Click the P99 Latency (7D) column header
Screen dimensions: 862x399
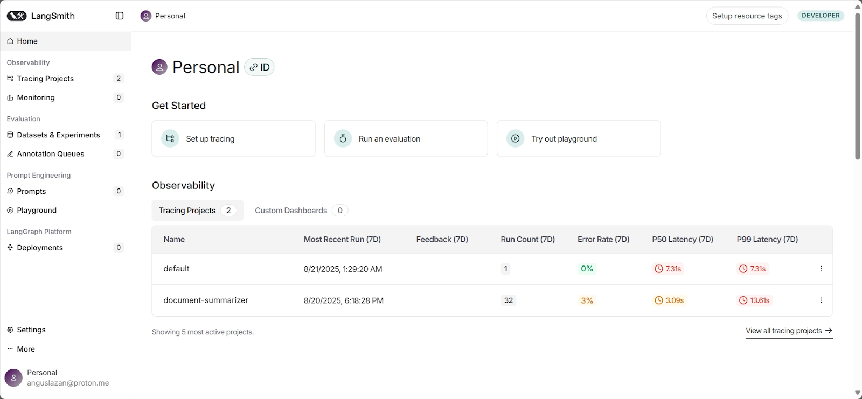tap(767, 240)
